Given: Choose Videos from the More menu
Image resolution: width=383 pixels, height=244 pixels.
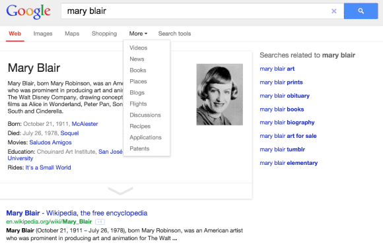Looking at the screenshot, I should [x=138, y=48].
